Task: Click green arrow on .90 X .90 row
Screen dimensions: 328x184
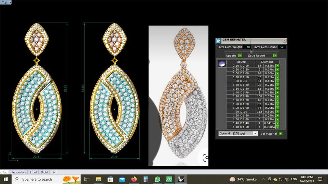Action: tap(277, 112)
